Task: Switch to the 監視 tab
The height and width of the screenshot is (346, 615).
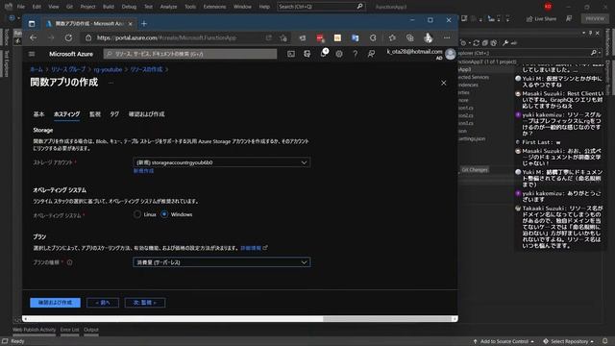Action: (x=95, y=114)
